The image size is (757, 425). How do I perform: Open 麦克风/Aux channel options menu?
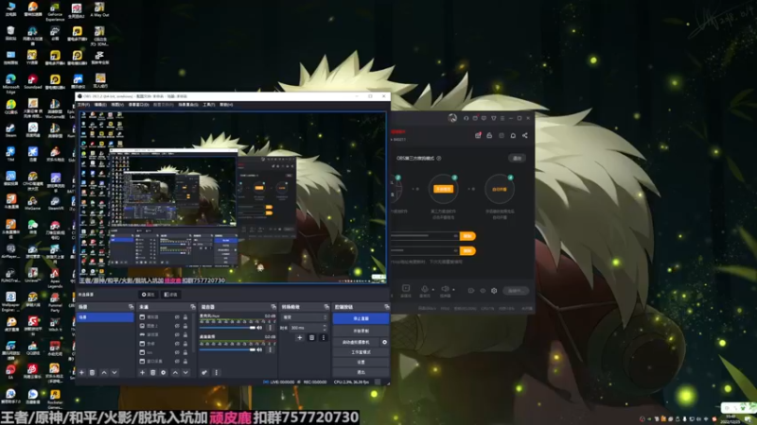coord(270,328)
